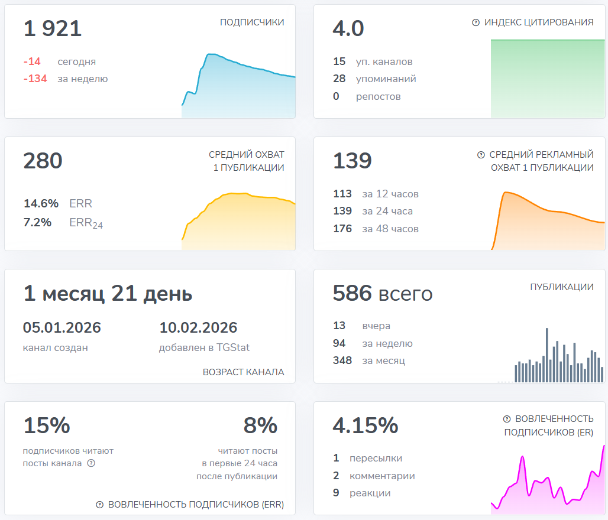The height and width of the screenshot is (520, 608).
Task: Click the subscriber count 1 921
Action: (52, 28)
